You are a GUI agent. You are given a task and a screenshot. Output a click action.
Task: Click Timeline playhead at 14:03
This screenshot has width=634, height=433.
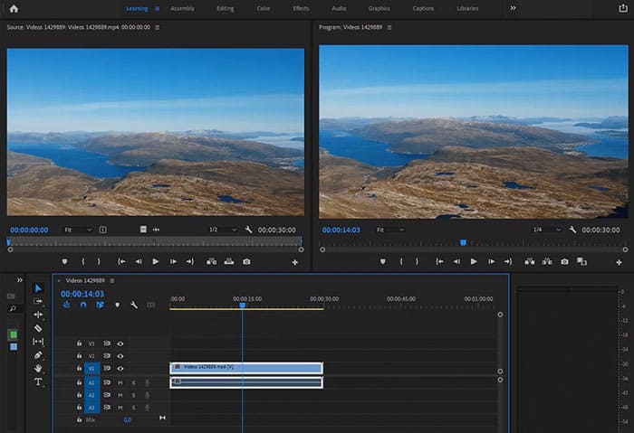[242, 306]
